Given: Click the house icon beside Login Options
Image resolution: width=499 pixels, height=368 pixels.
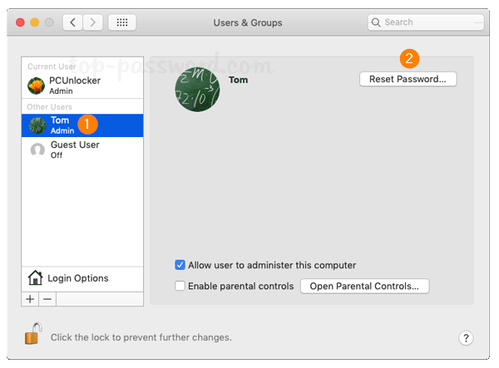Looking at the screenshot, I should click(x=35, y=277).
